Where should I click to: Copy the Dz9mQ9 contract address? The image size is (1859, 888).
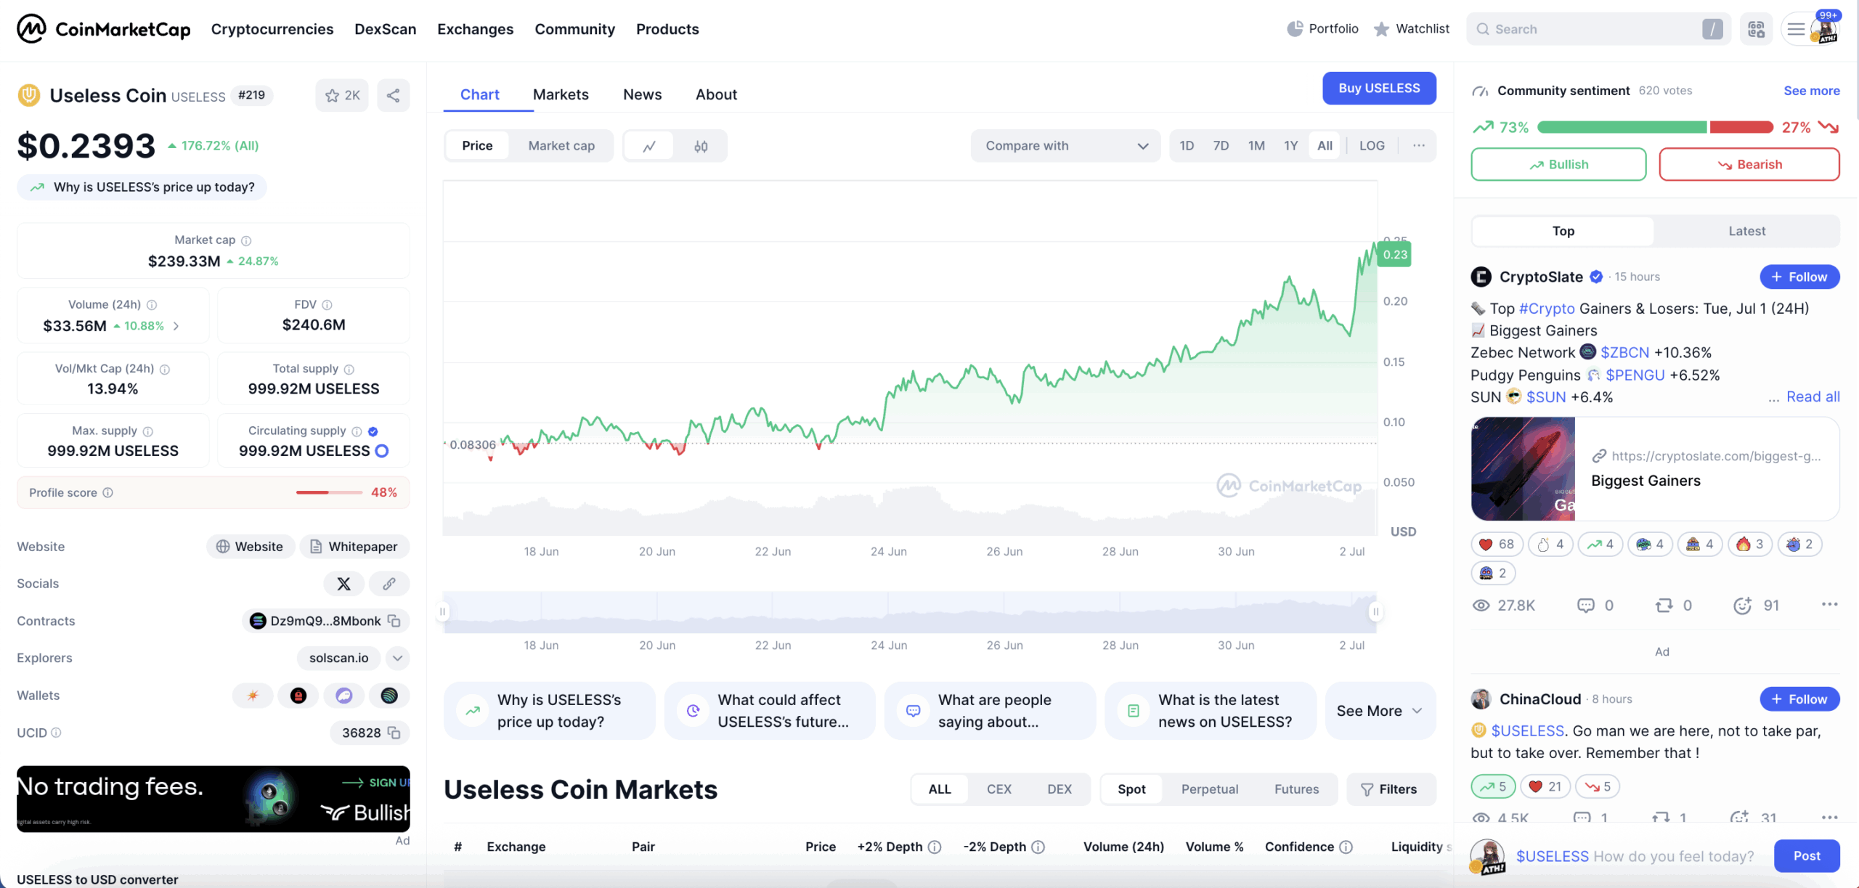click(x=394, y=621)
